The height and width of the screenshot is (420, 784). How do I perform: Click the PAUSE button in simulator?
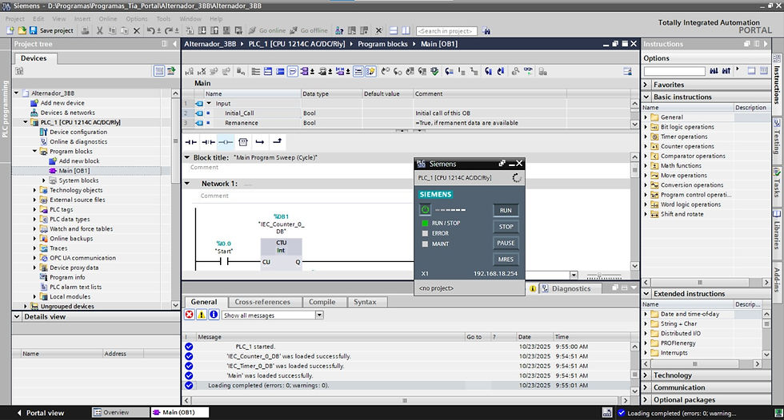(x=506, y=243)
